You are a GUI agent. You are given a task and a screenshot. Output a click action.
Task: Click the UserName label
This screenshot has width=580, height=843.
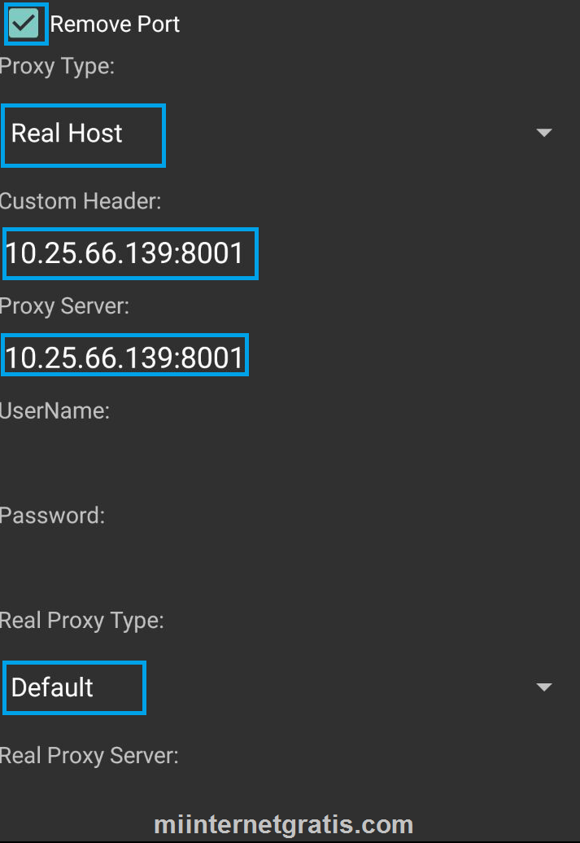click(x=55, y=411)
